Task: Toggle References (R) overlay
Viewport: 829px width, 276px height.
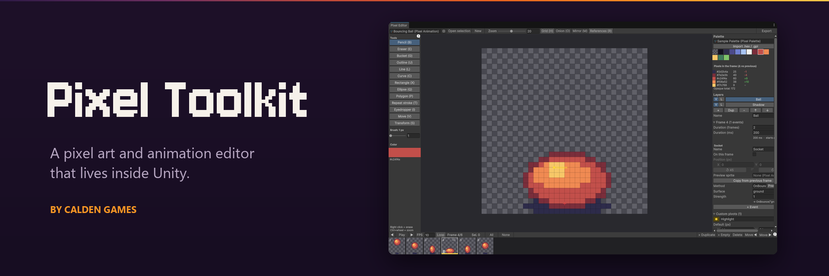Action: [x=601, y=31]
